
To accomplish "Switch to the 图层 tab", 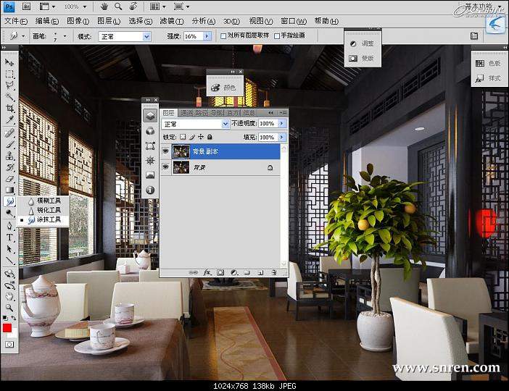I will click(169, 113).
